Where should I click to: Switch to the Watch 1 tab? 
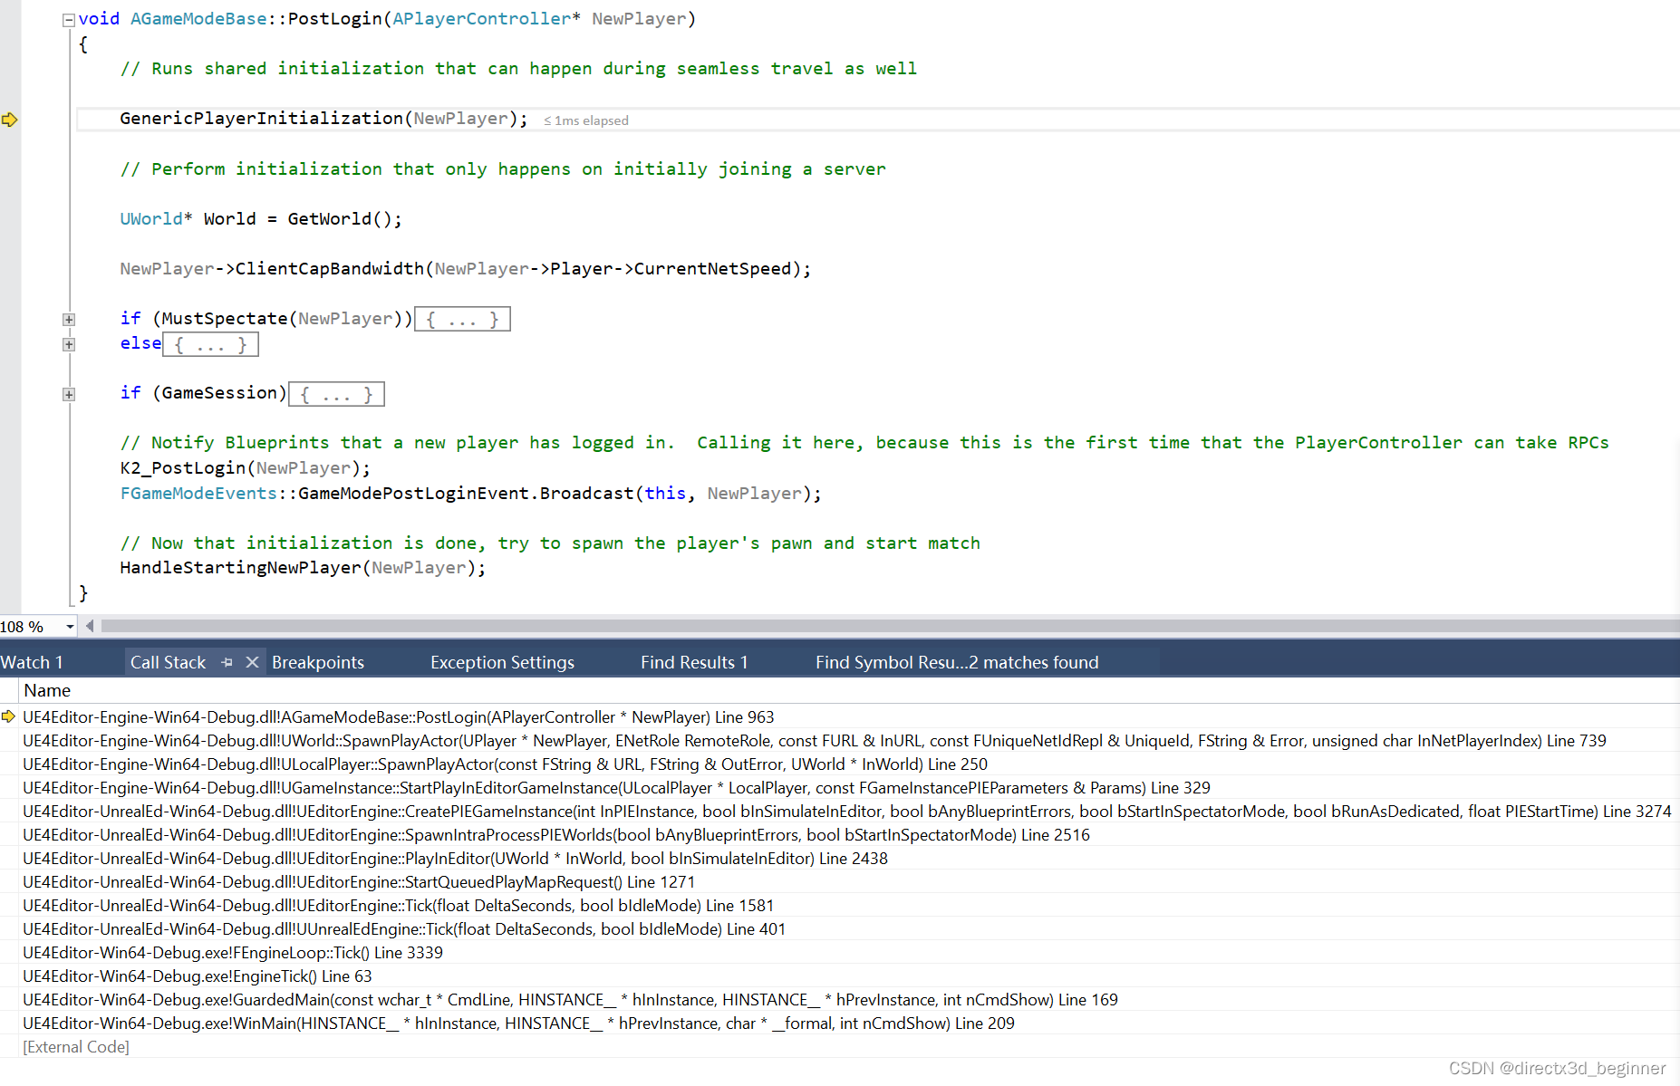click(x=33, y=662)
